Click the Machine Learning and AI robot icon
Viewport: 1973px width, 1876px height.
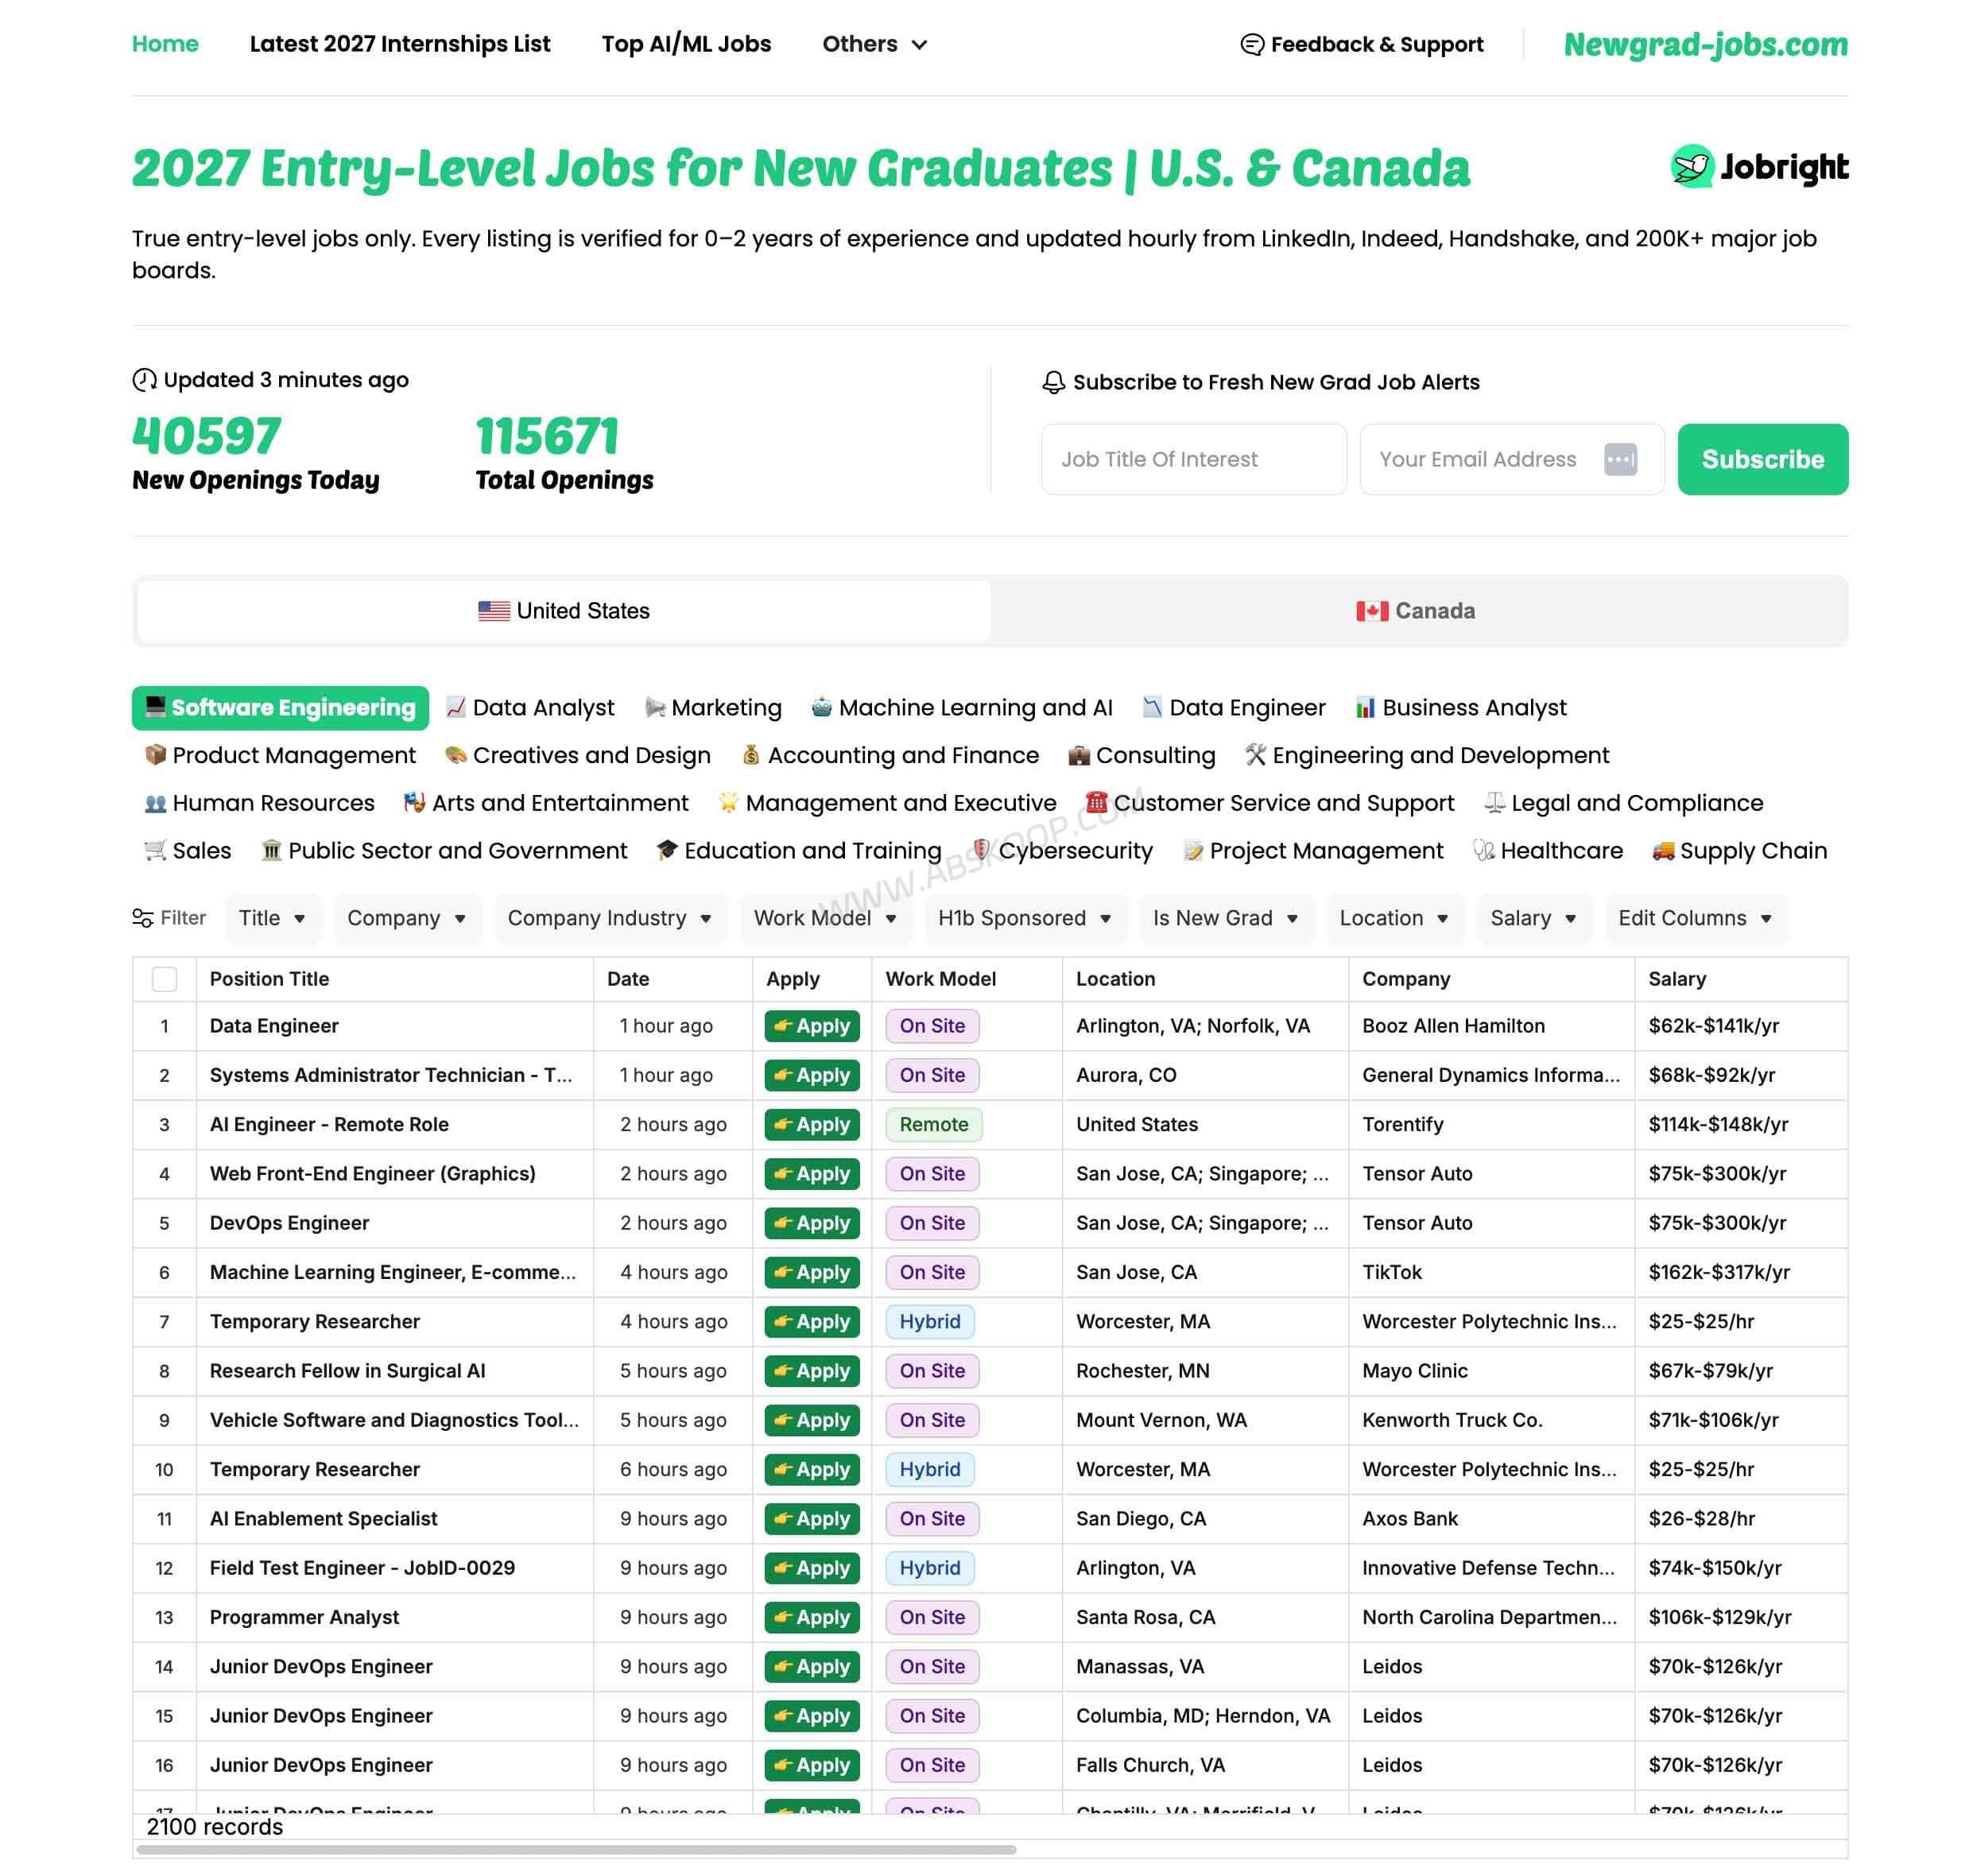tap(822, 707)
